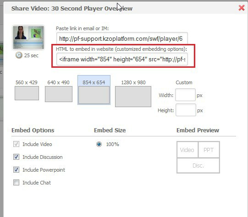Enable the Include Chat checkbox
This screenshot has height=217, width=248.
[x=17, y=182]
